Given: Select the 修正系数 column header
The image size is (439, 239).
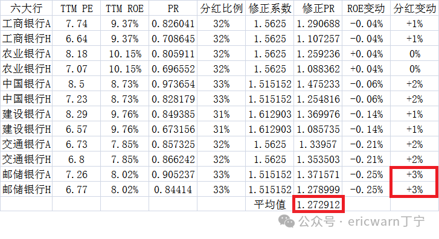Looking at the screenshot, I should (x=269, y=8).
